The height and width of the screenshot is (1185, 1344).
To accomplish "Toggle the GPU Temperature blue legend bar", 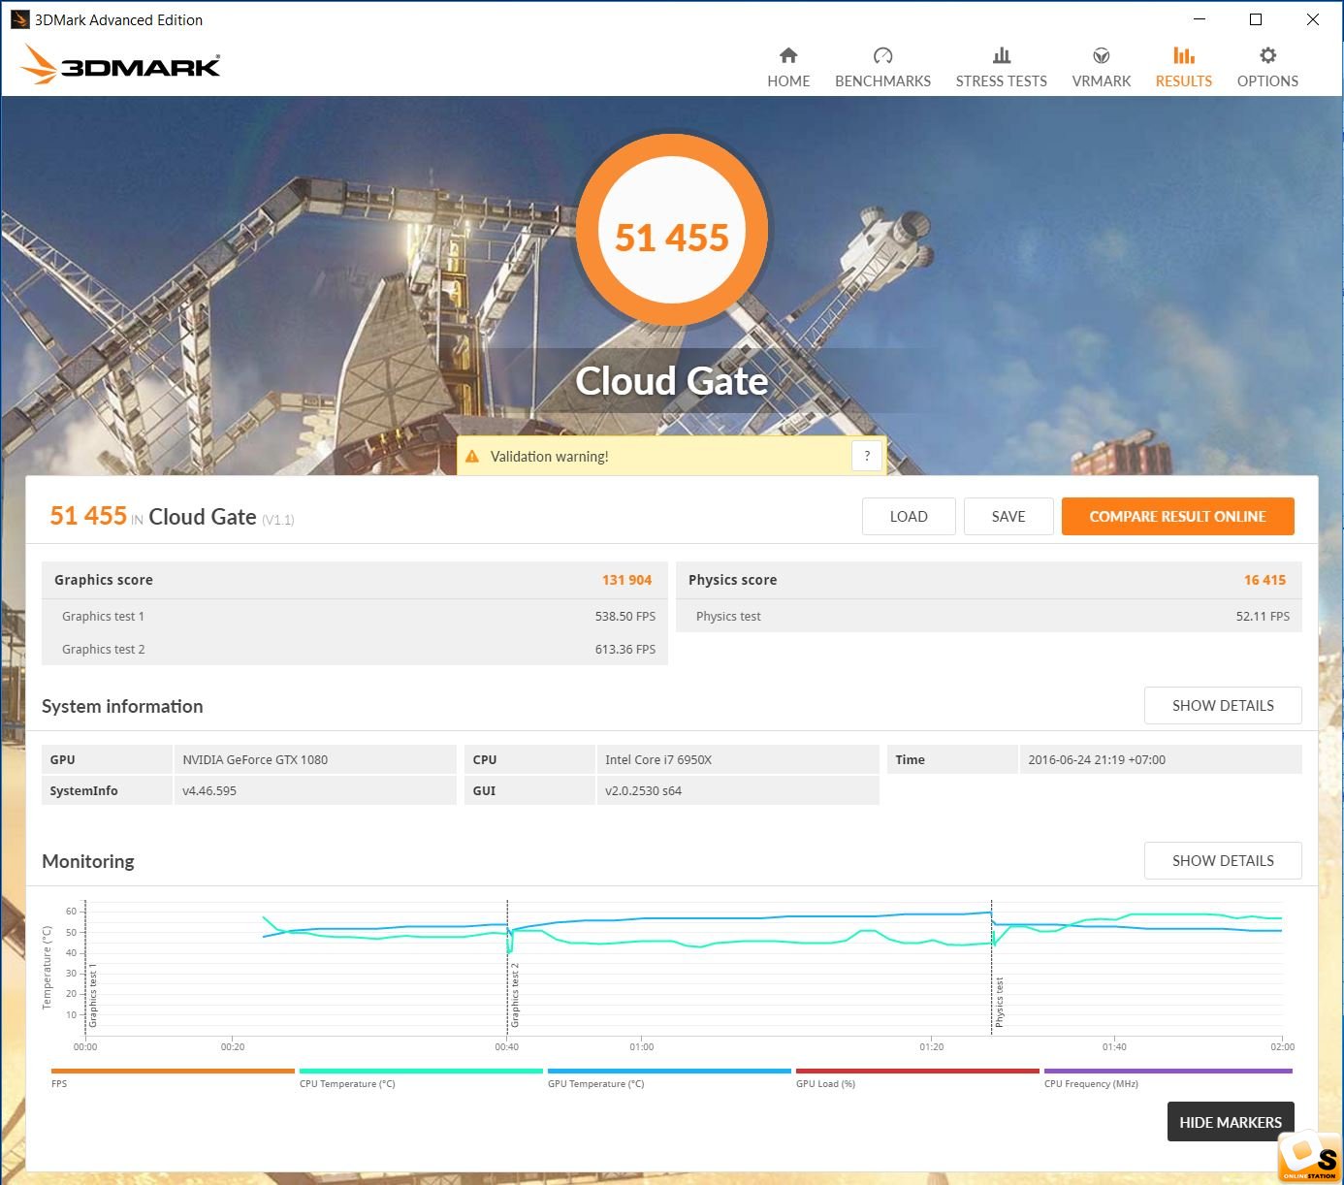I will pos(669,1071).
